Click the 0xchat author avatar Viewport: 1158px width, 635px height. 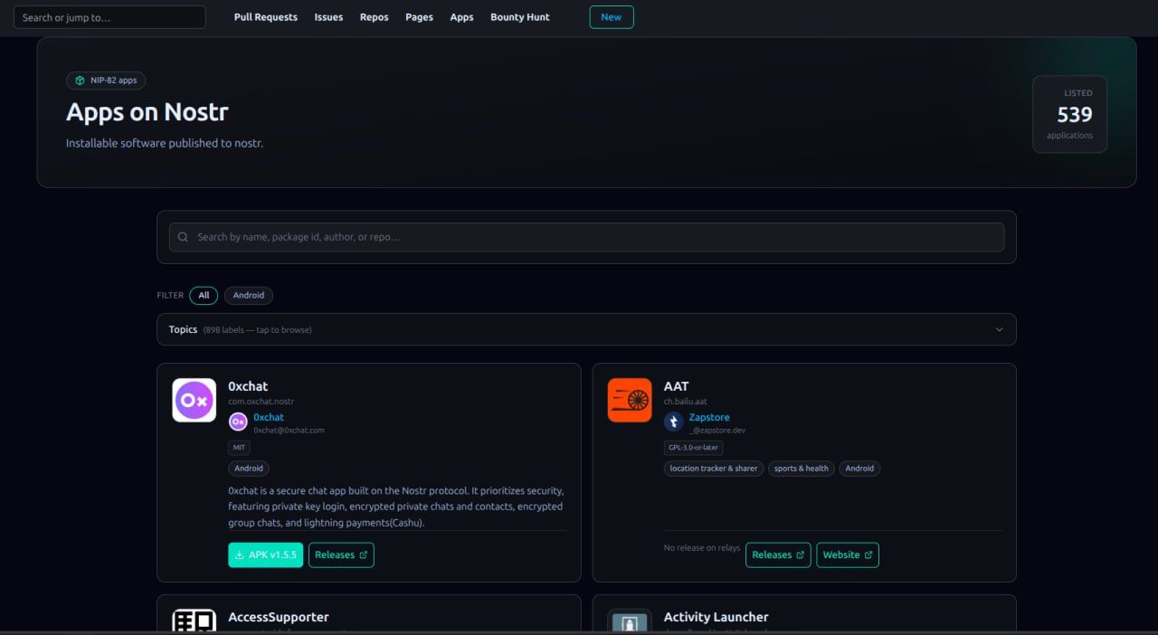pyautogui.click(x=238, y=422)
